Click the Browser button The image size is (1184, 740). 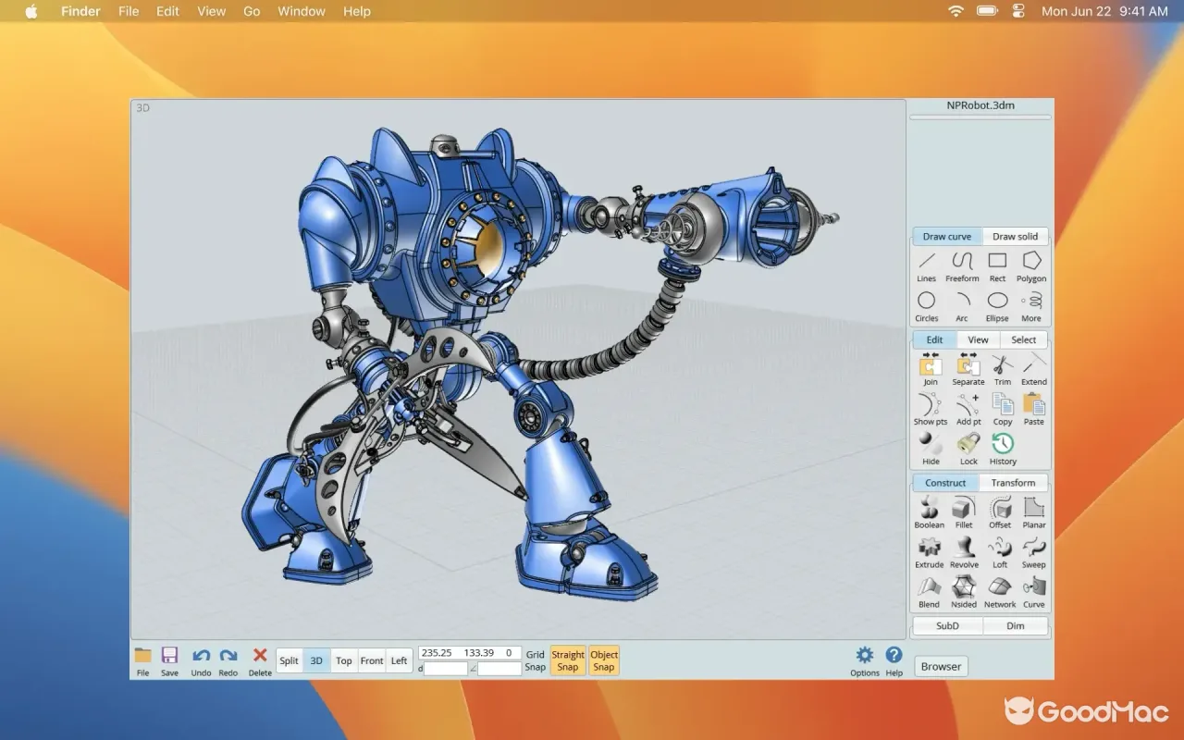tap(941, 666)
